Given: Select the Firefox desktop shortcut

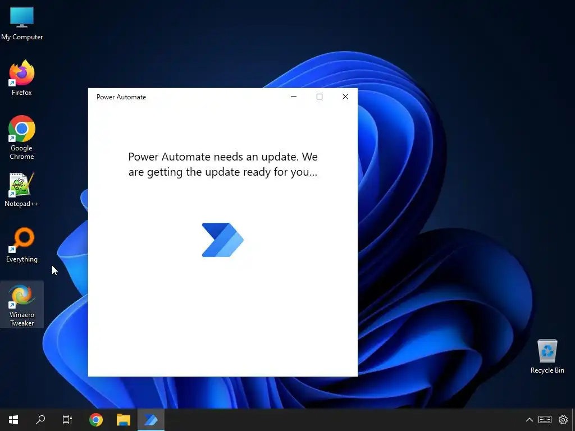Looking at the screenshot, I should [x=22, y=79].
